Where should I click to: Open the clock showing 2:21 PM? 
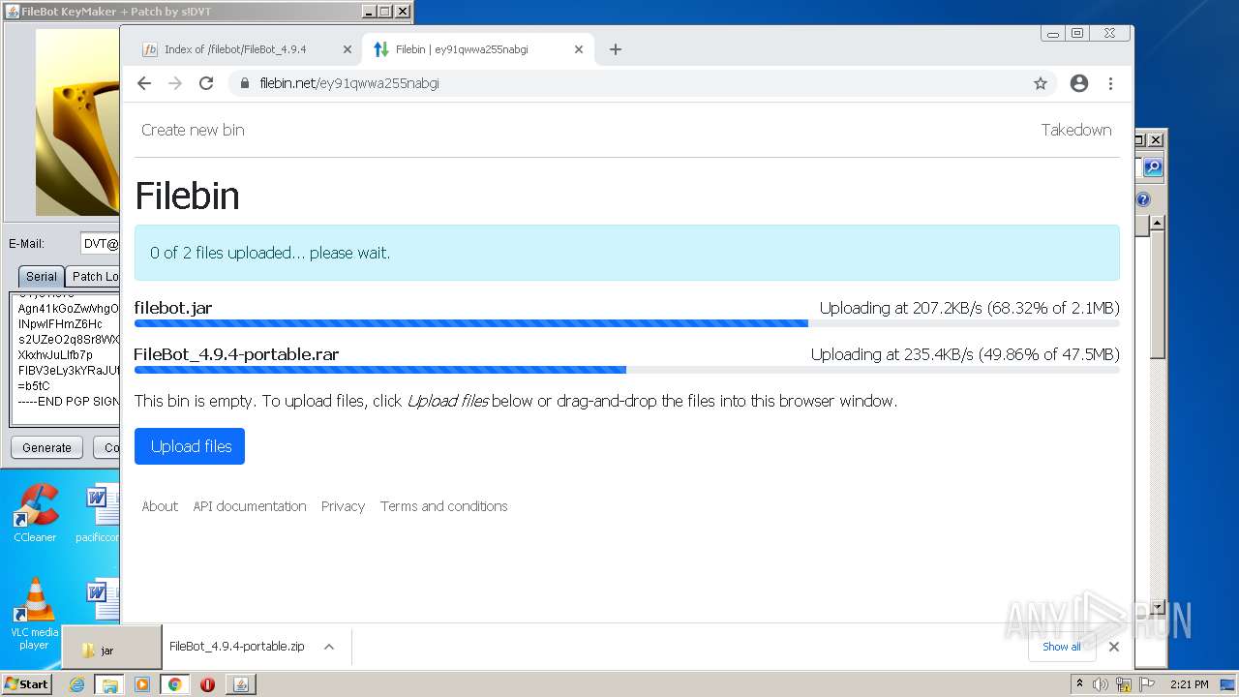[x=1190, y=684]
